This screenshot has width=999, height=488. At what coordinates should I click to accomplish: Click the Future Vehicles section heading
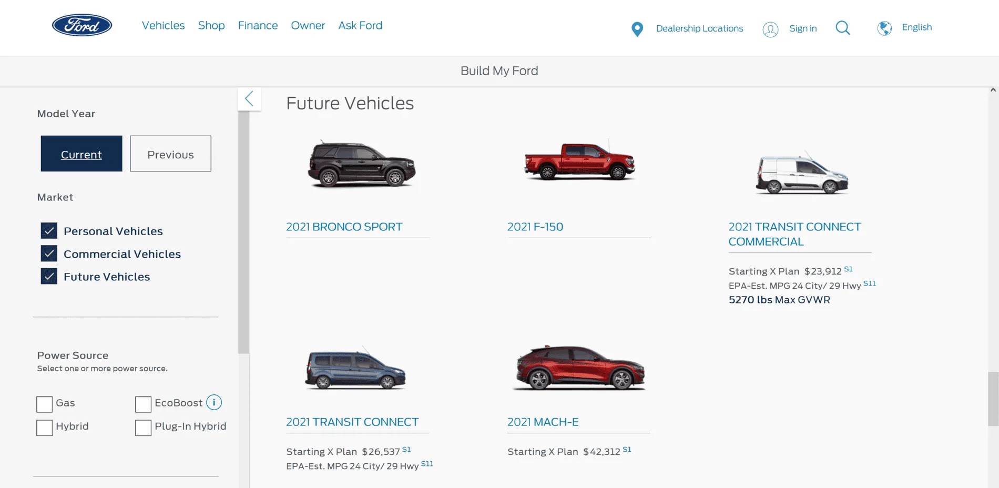pos(350,103)
